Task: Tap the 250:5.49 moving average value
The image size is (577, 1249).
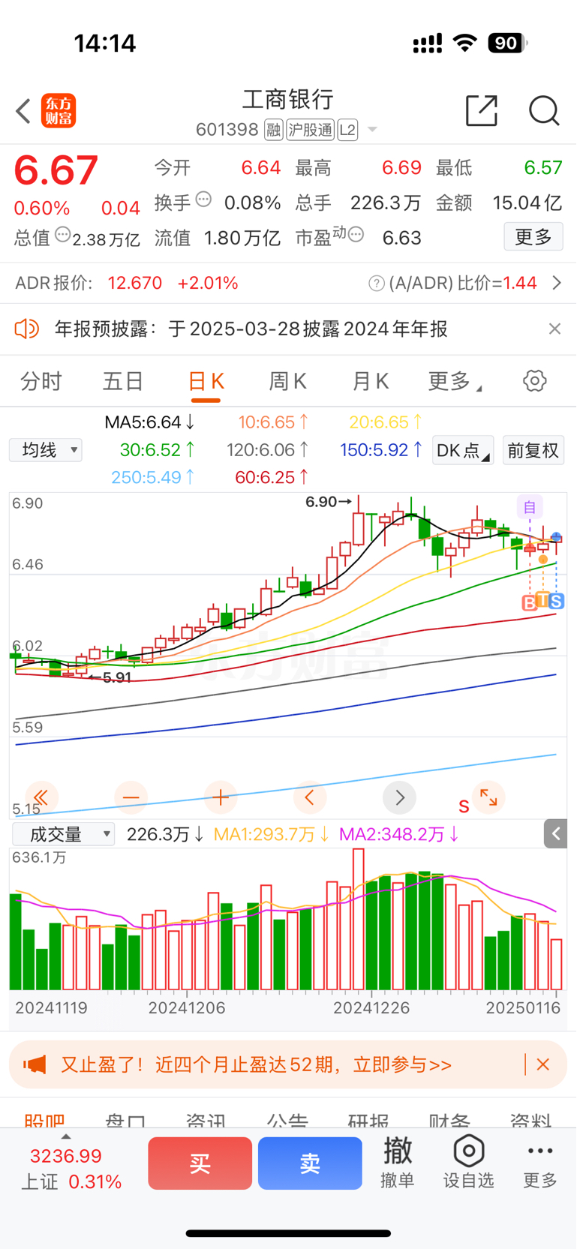Action: (x=153, y=477)
